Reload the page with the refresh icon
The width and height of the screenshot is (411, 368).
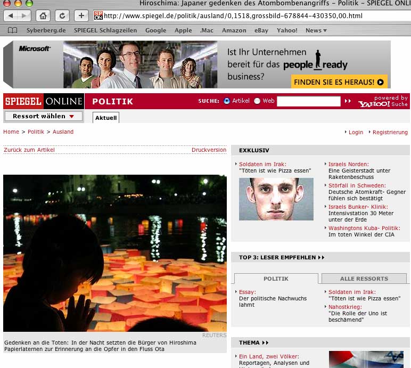(62, 15)
